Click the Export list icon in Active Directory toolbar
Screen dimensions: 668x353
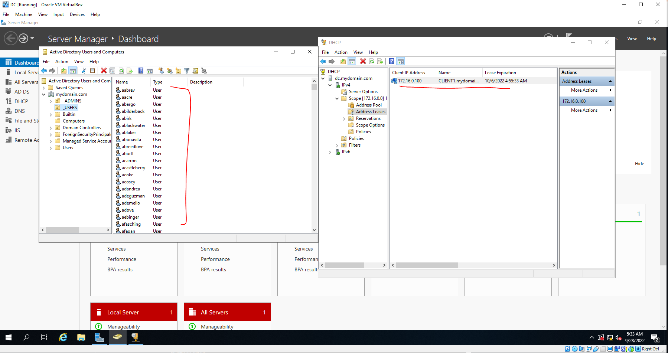[x=130, y=71]
